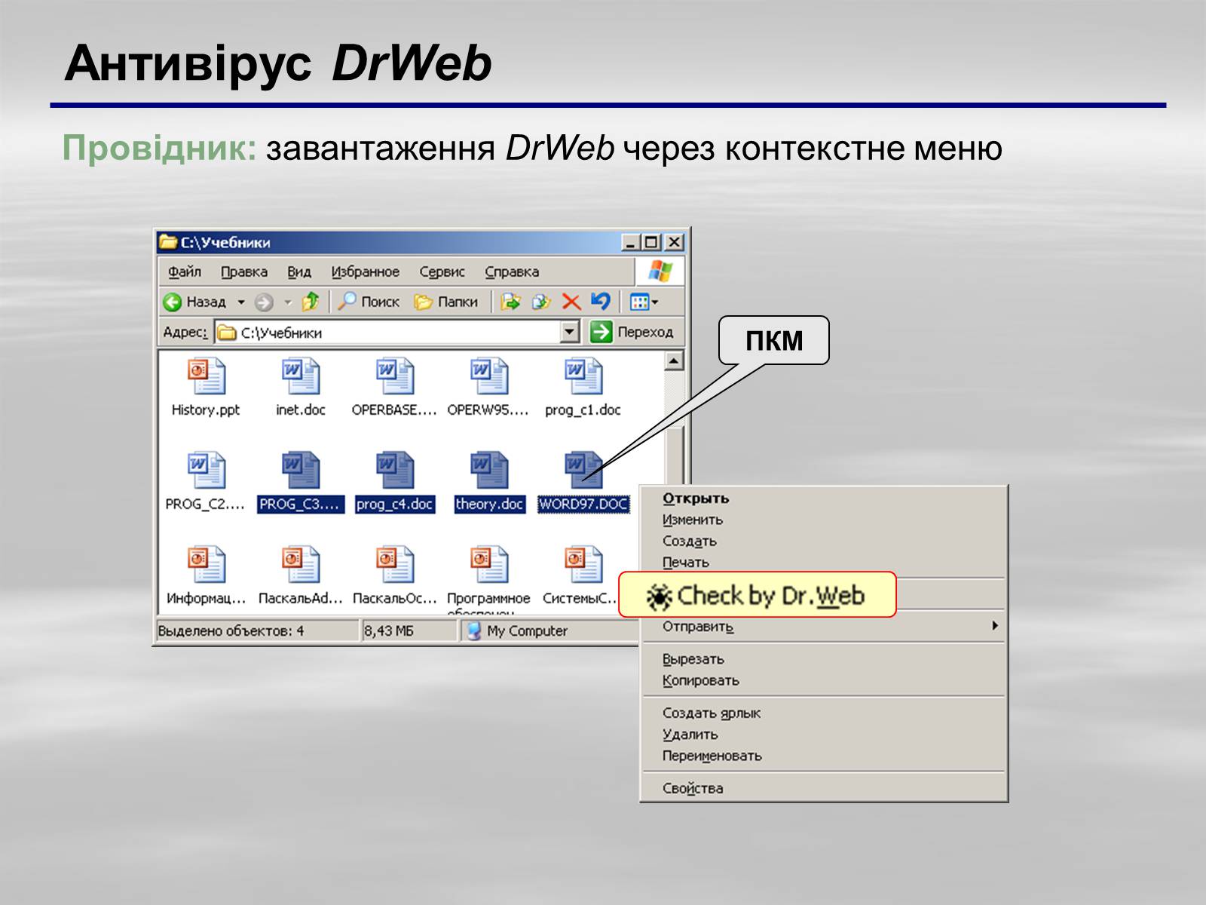The width and height of the screenshot is (1206, 905).
Task: Choose Удалить in the context menu
Action: tap(824, 734)
